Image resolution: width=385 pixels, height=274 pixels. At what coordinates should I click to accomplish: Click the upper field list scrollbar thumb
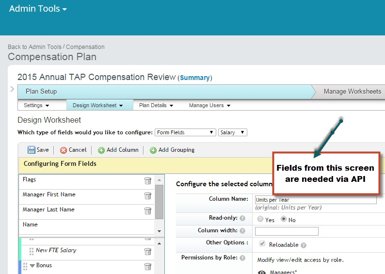(160, 202)
